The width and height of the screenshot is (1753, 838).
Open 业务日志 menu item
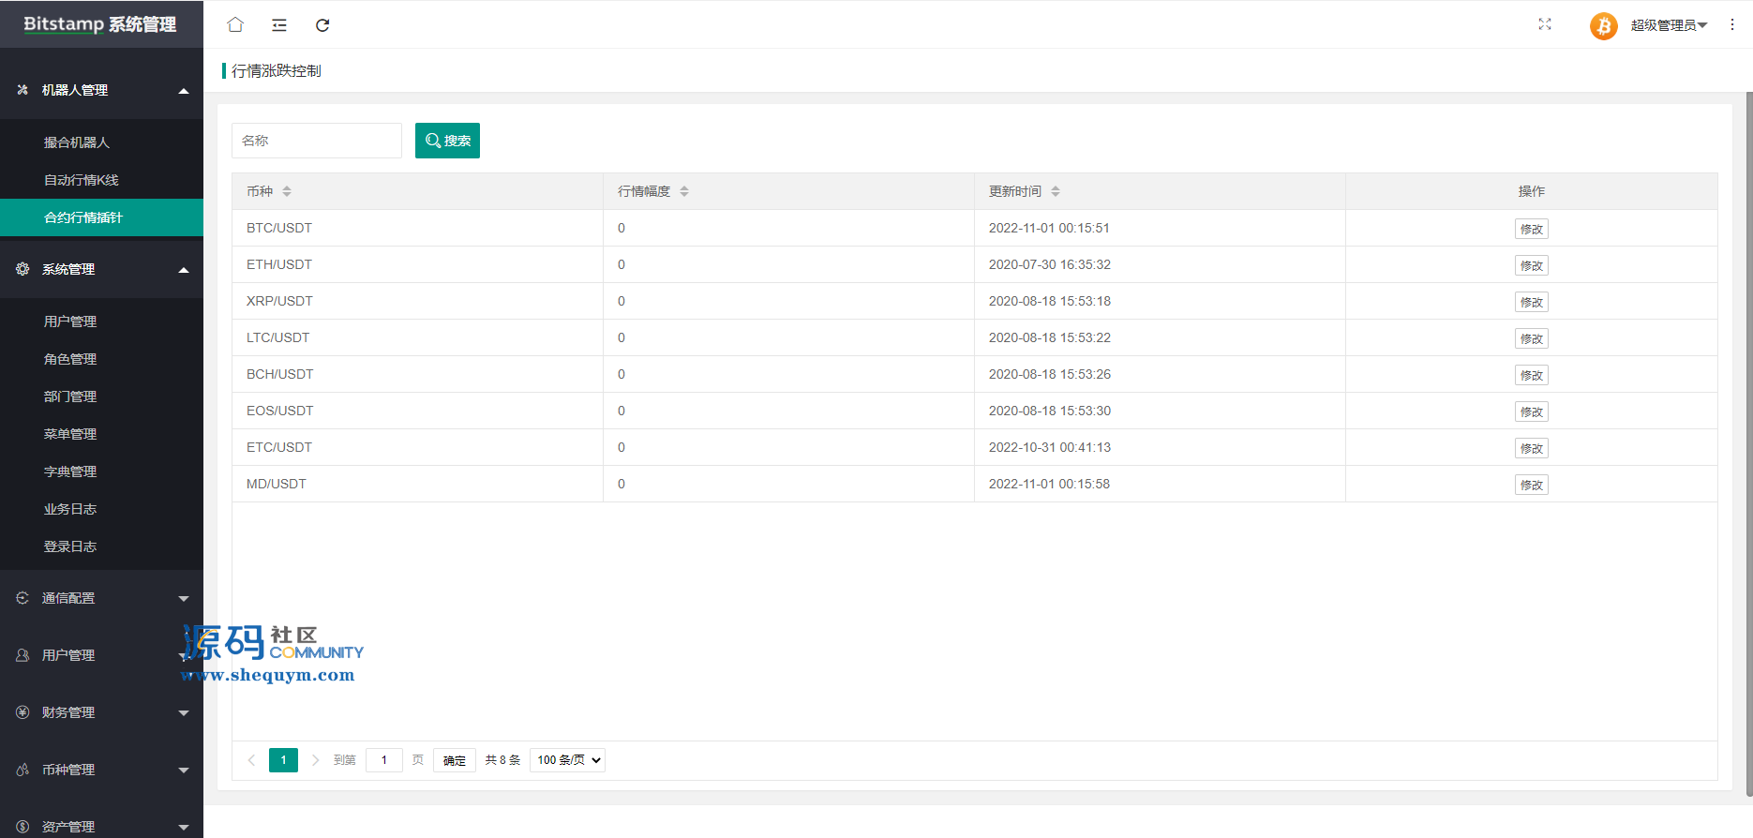(x=101, y=509)
